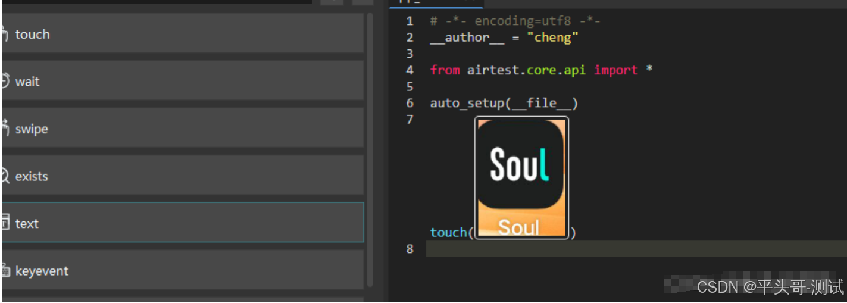
Task: Click line number 5 in gutter
Action: (x=410, y=86)
